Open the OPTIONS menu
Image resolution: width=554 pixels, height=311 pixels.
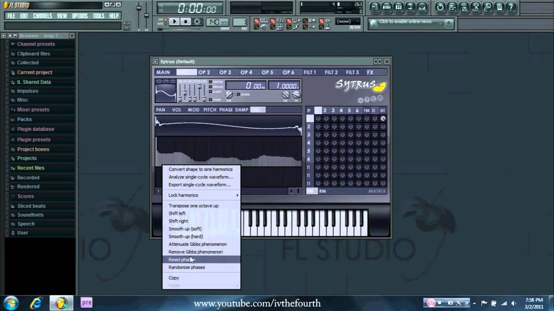point(80,16)
